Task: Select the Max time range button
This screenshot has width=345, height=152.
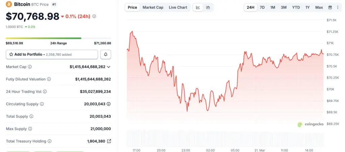Action: pos(319,7)
